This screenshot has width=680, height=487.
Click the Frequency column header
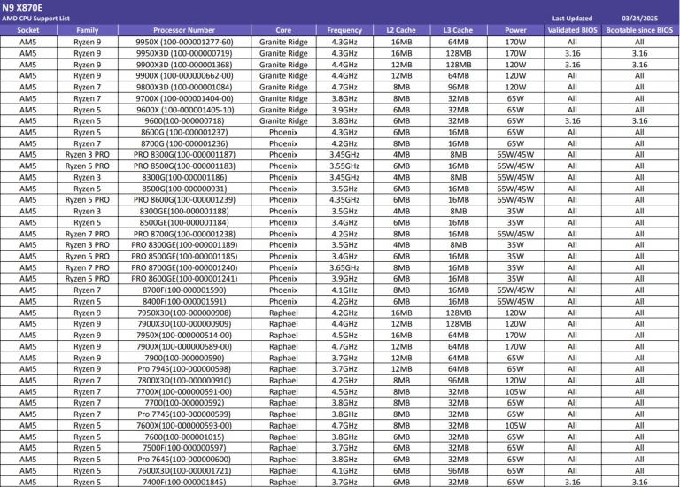click(344, 30)
